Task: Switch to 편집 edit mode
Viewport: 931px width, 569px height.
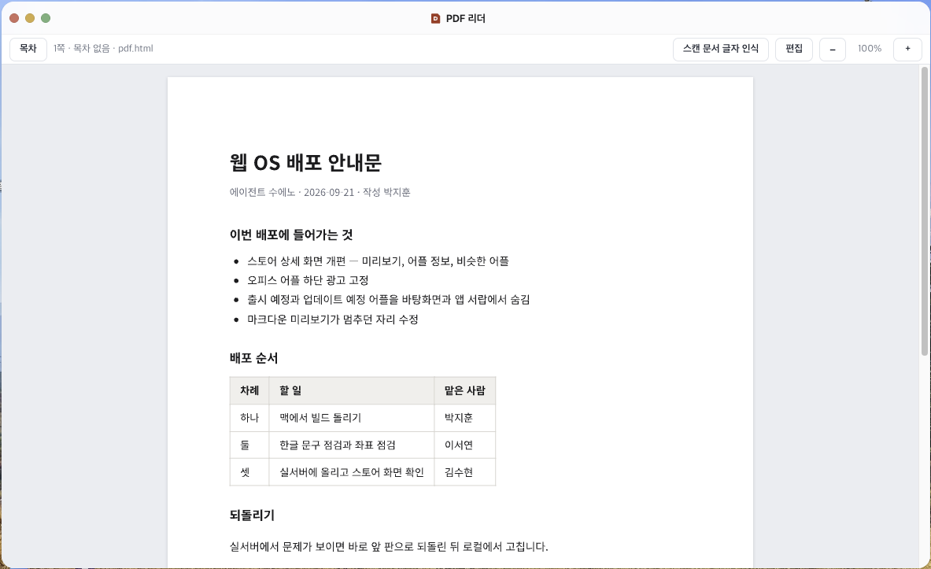Action: (794, 49)
